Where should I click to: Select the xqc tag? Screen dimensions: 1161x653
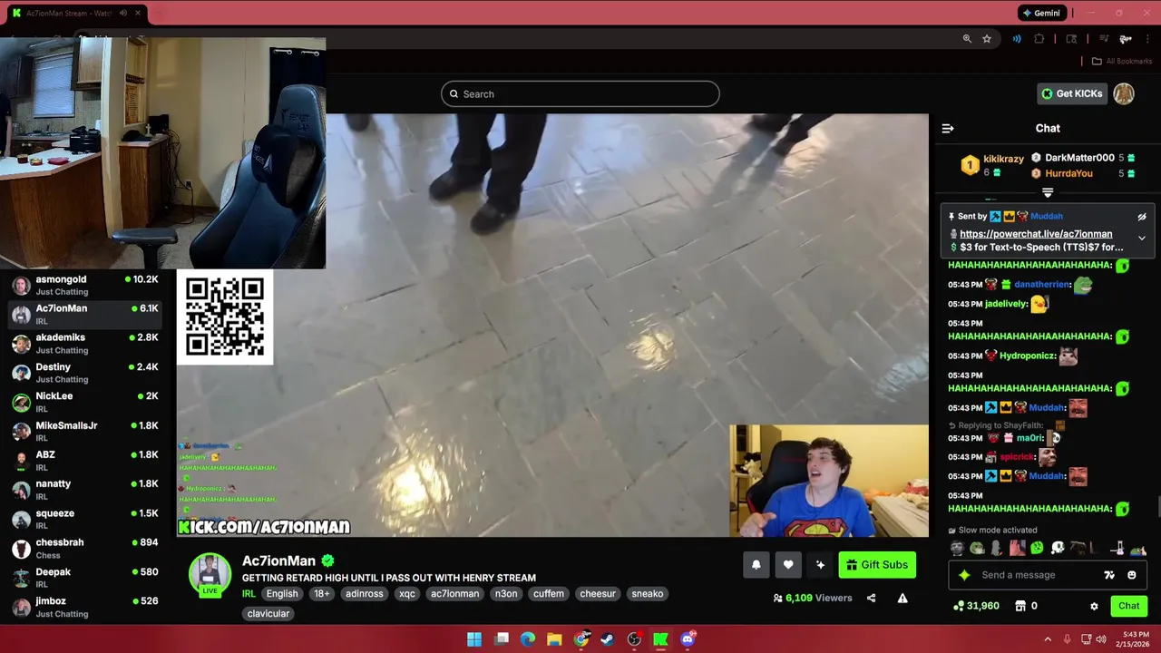(407, 594)
